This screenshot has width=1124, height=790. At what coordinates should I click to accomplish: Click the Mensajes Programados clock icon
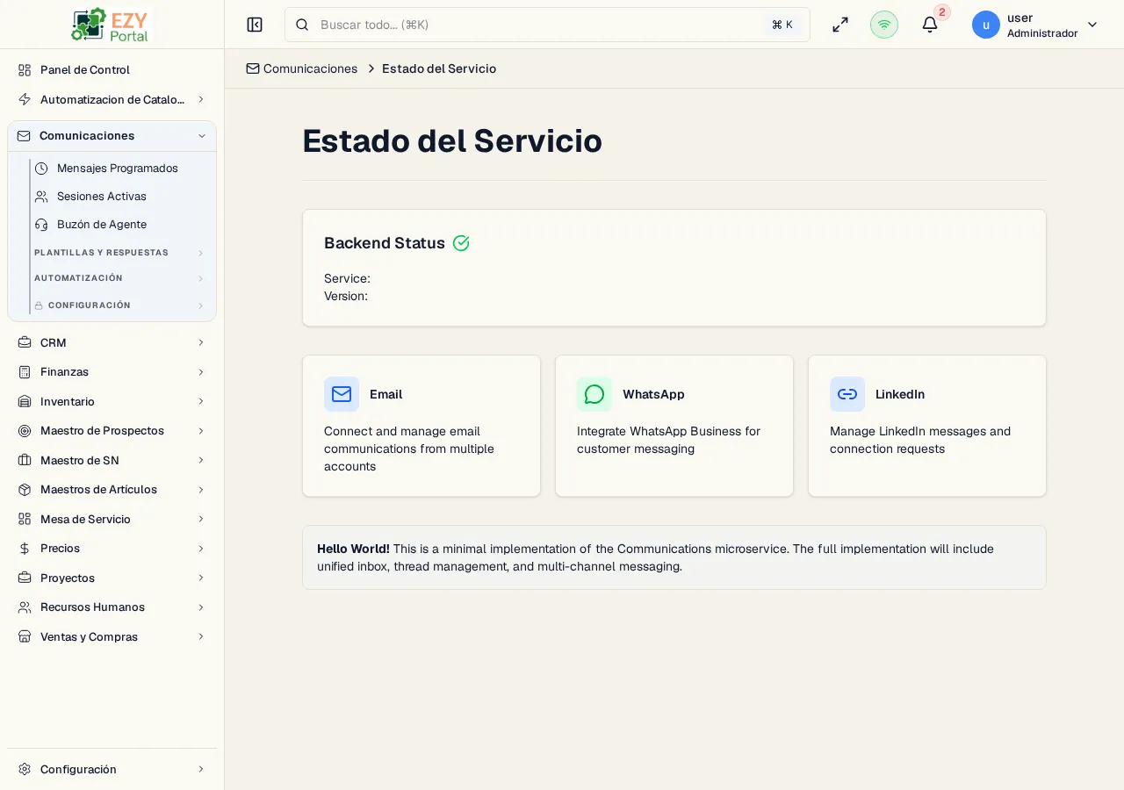click(x=41, y=169)
